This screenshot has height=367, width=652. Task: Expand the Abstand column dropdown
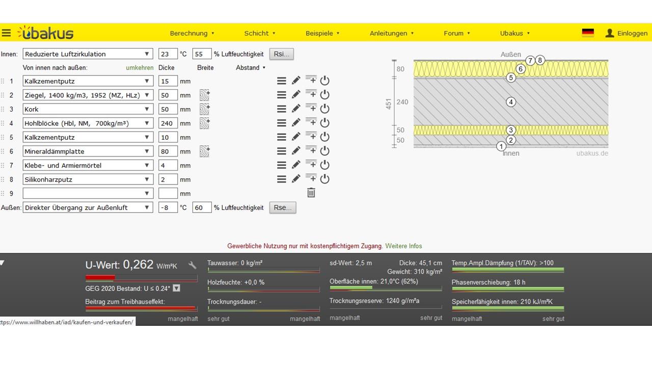251,67
